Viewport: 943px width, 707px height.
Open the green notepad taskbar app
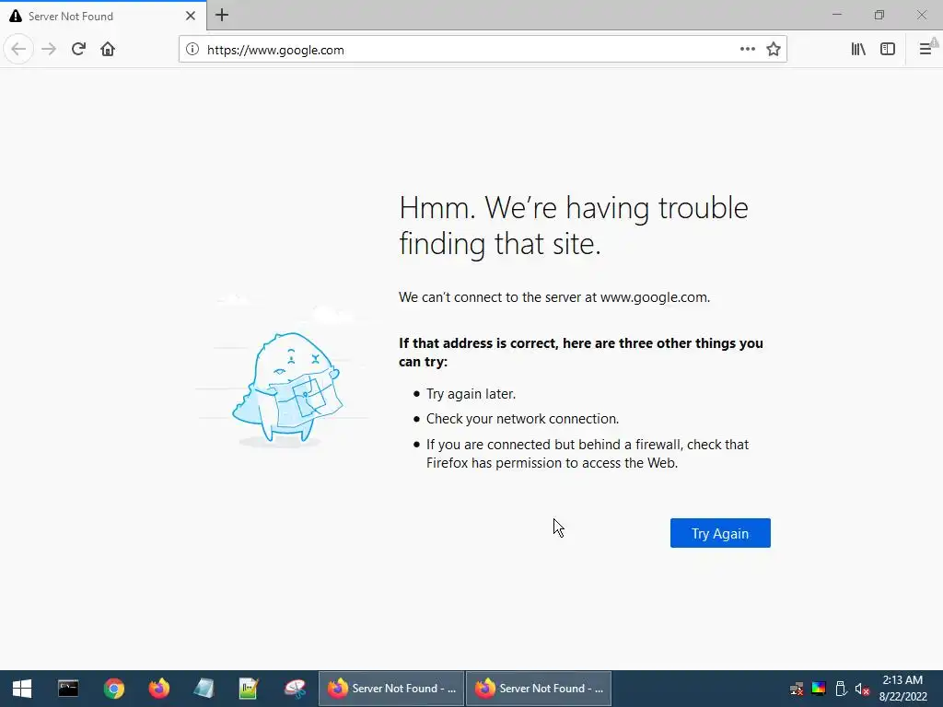click(249, 689)
